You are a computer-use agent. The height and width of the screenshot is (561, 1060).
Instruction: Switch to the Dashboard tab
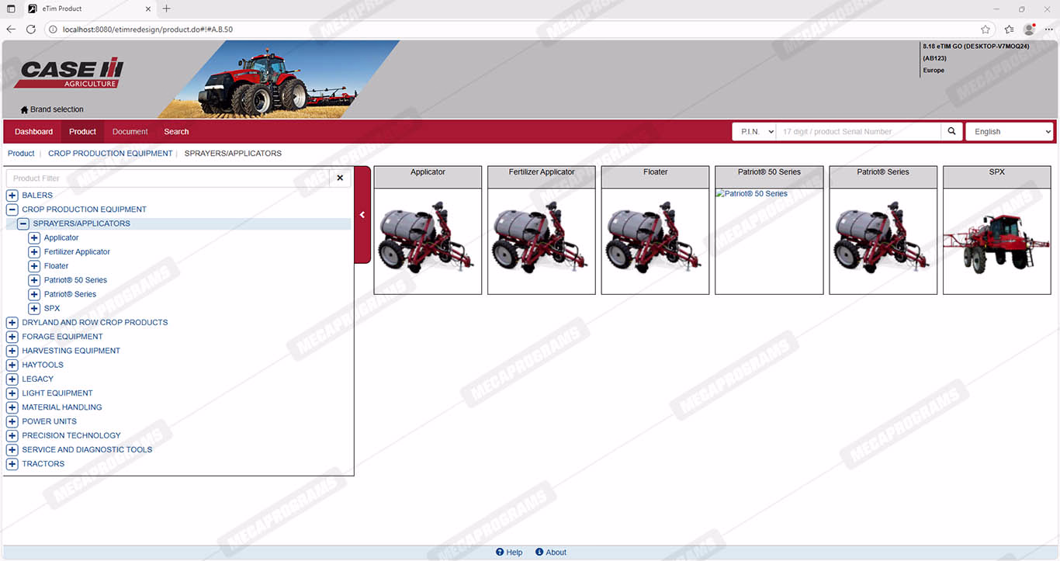pos(33,132)
